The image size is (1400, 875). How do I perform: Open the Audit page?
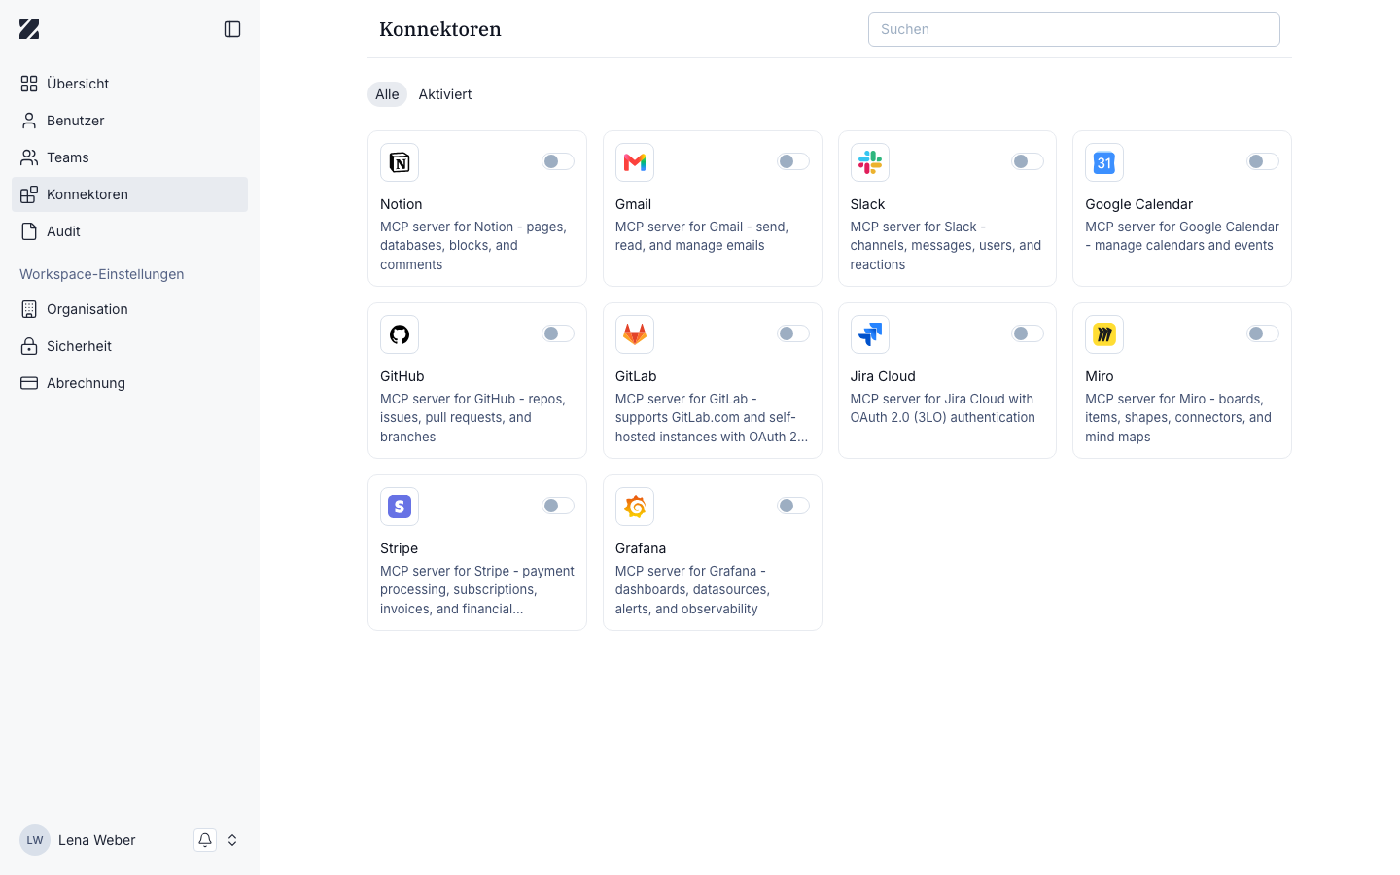coord(129,231)
